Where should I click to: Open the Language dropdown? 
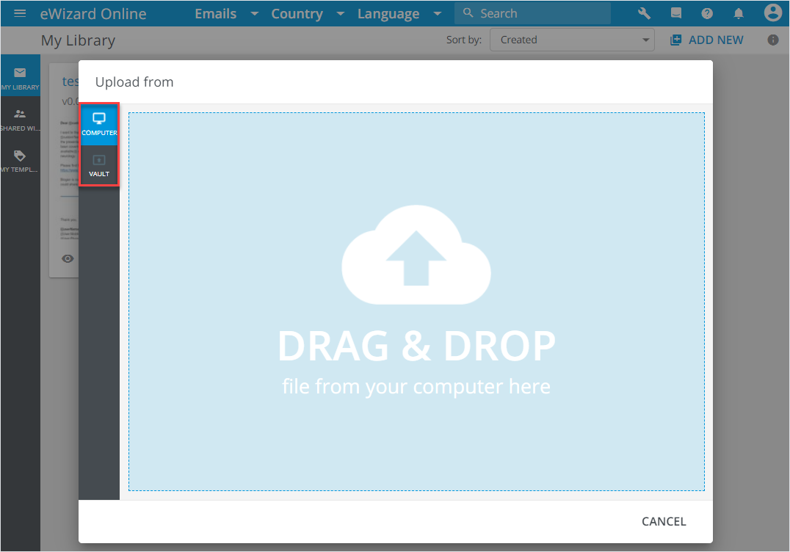click(x=399, y=14)
